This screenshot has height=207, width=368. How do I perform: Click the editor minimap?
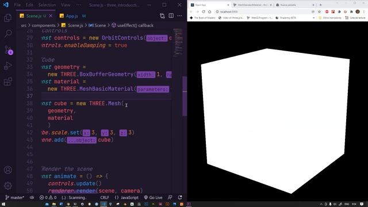[178, 42]
